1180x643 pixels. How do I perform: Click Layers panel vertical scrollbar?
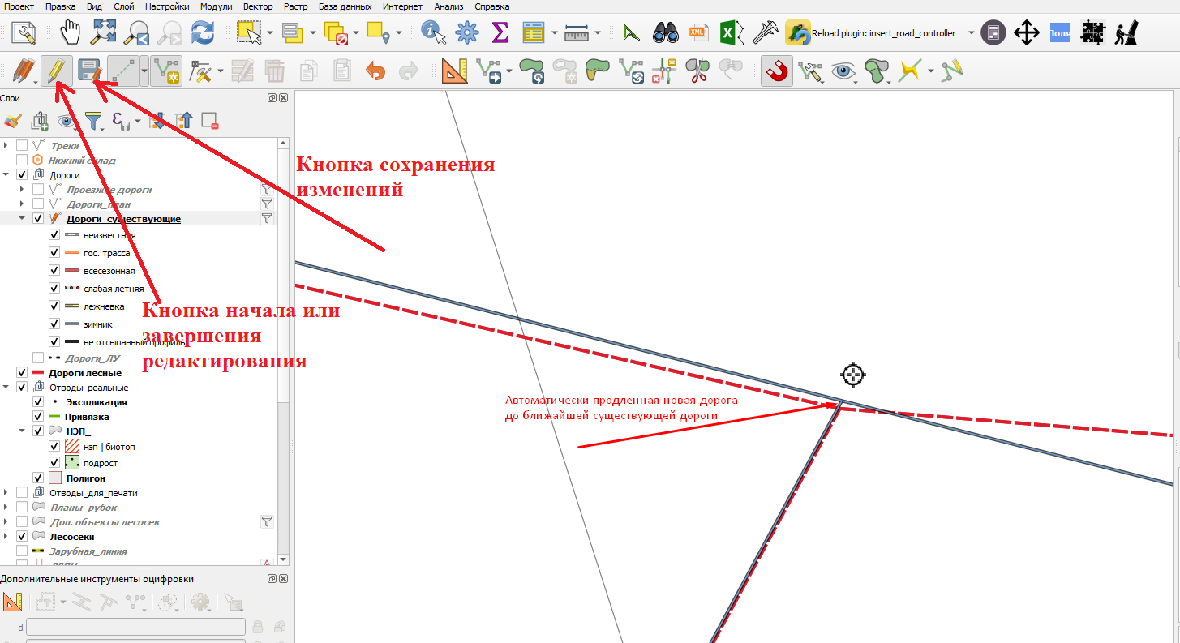point(283,276)
